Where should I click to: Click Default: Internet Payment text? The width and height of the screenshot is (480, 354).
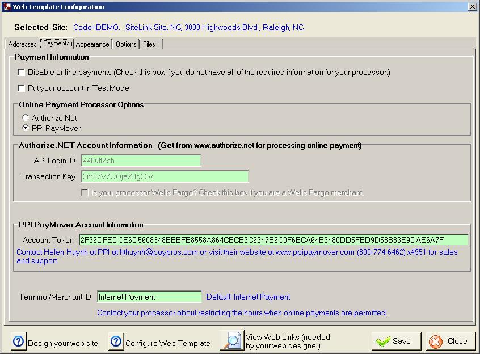(x=249, y=297)
